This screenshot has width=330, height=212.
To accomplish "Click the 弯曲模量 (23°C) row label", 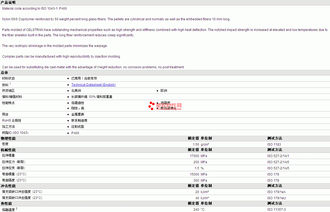I will coord(14,174).
